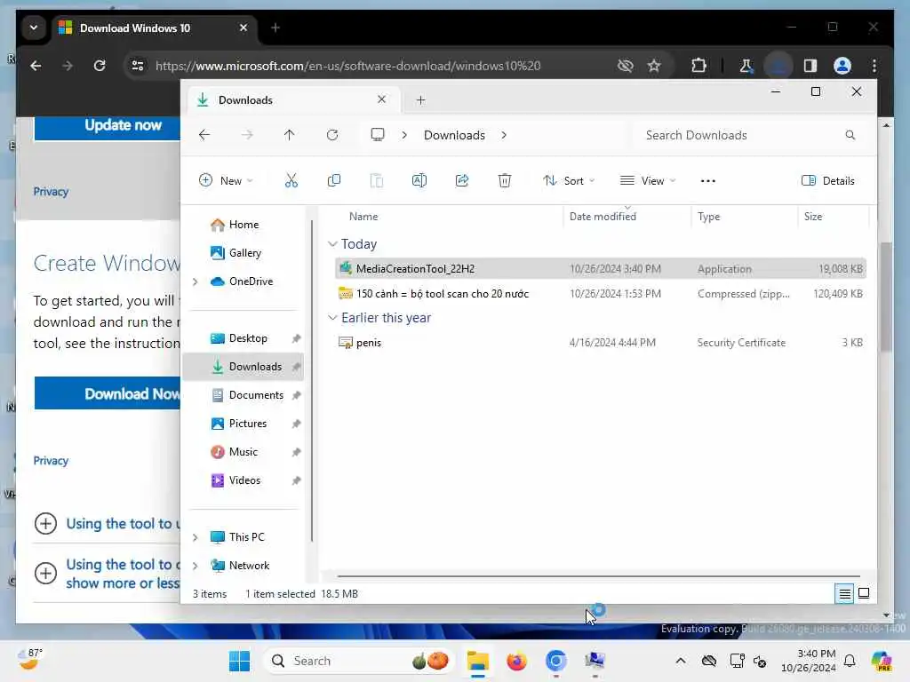910x682 pixels.
Task: Go back in the browser window
Action: point(36,66)
